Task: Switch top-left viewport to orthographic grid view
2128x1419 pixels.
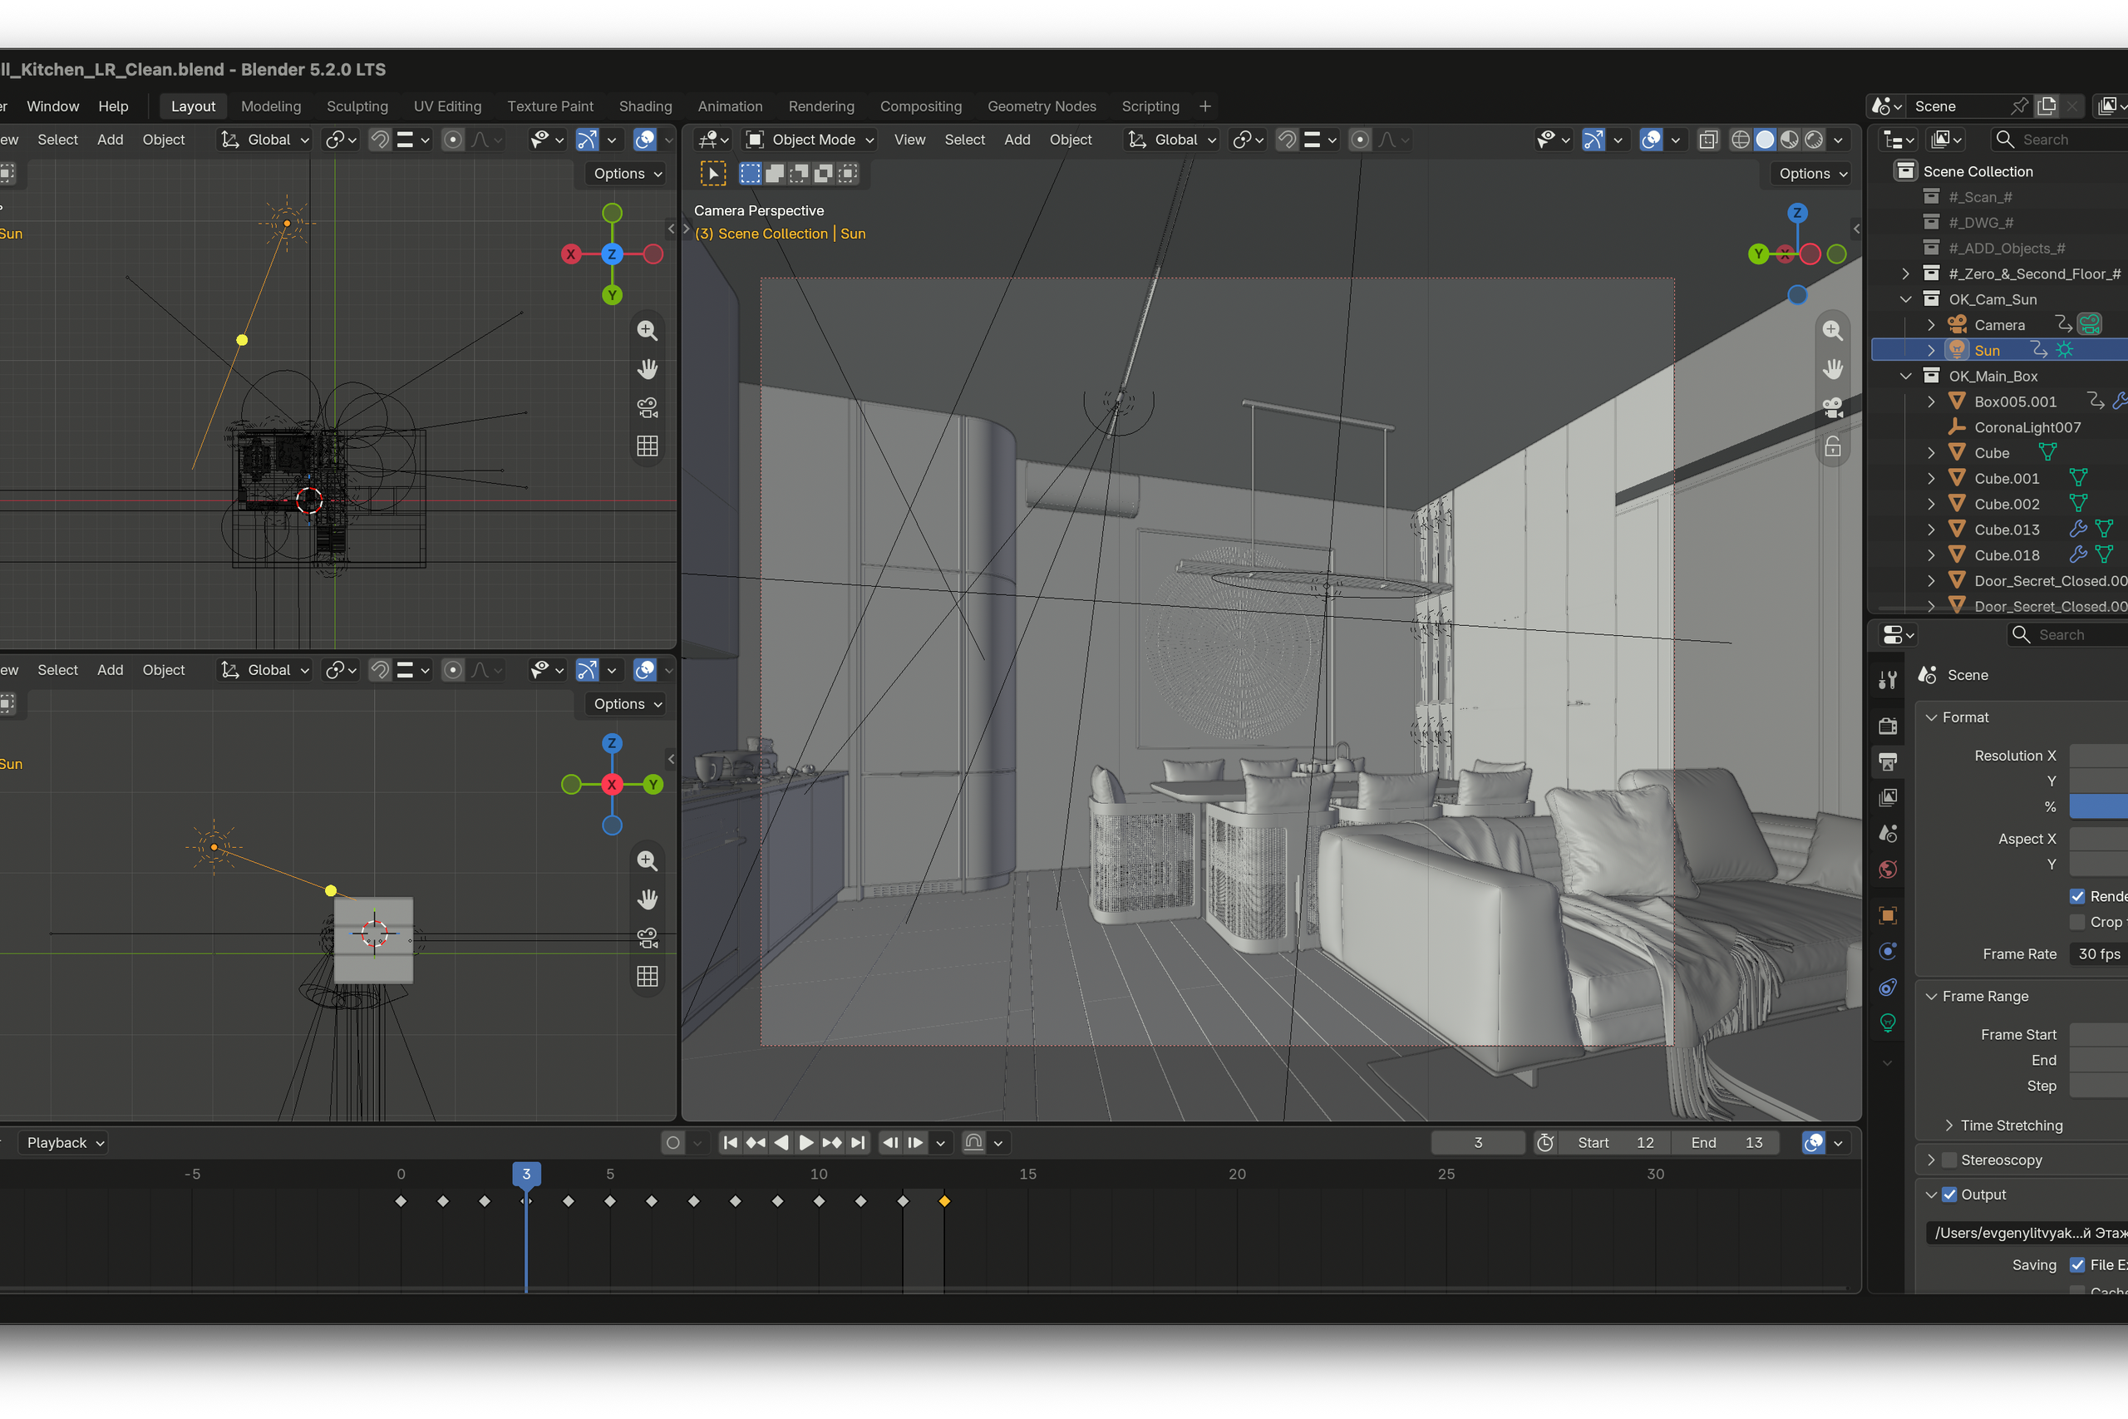Action: (647, 446)
